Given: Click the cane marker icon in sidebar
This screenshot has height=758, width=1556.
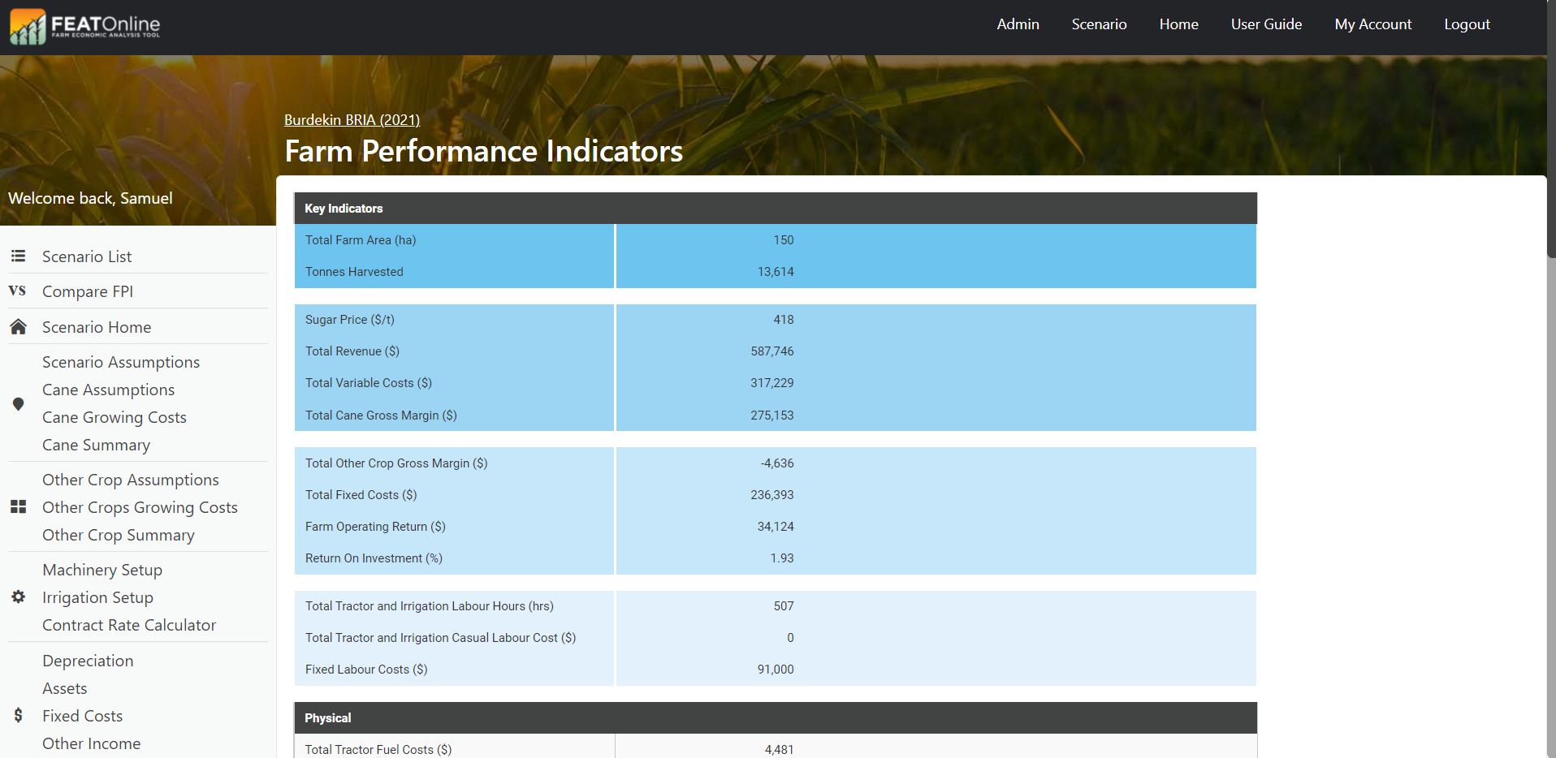Looking at the screenshot, I should click(x=18, y=404).
